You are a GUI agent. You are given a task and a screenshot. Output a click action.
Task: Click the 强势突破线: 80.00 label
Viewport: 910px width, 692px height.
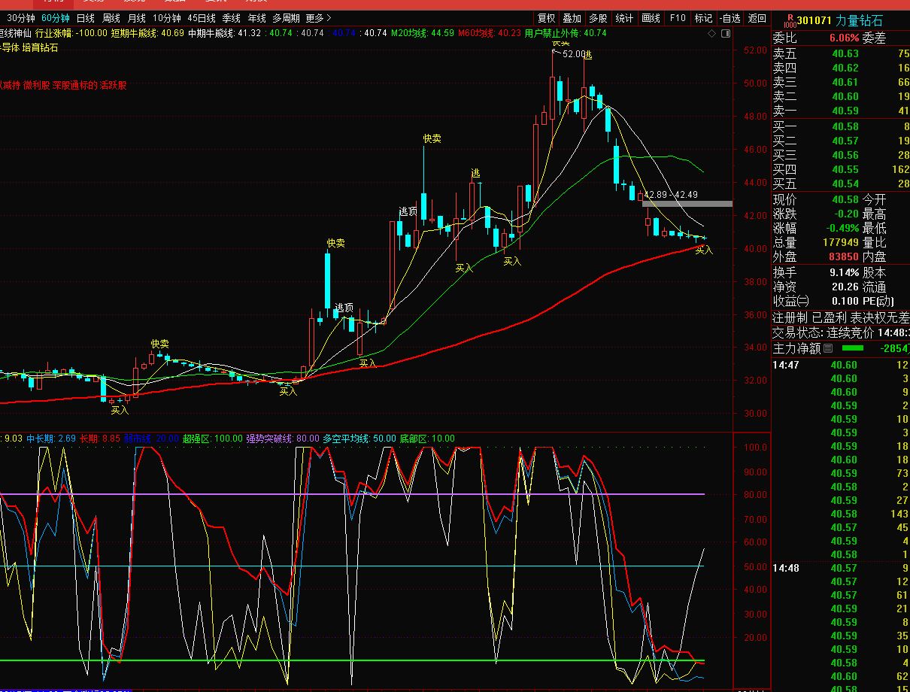[283, 438]
